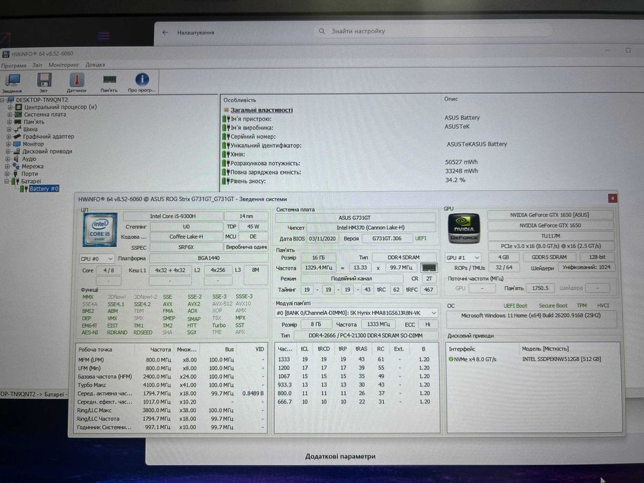Select Мережа in the device tree
The image size is (644, 483).
tap(32, 166)
